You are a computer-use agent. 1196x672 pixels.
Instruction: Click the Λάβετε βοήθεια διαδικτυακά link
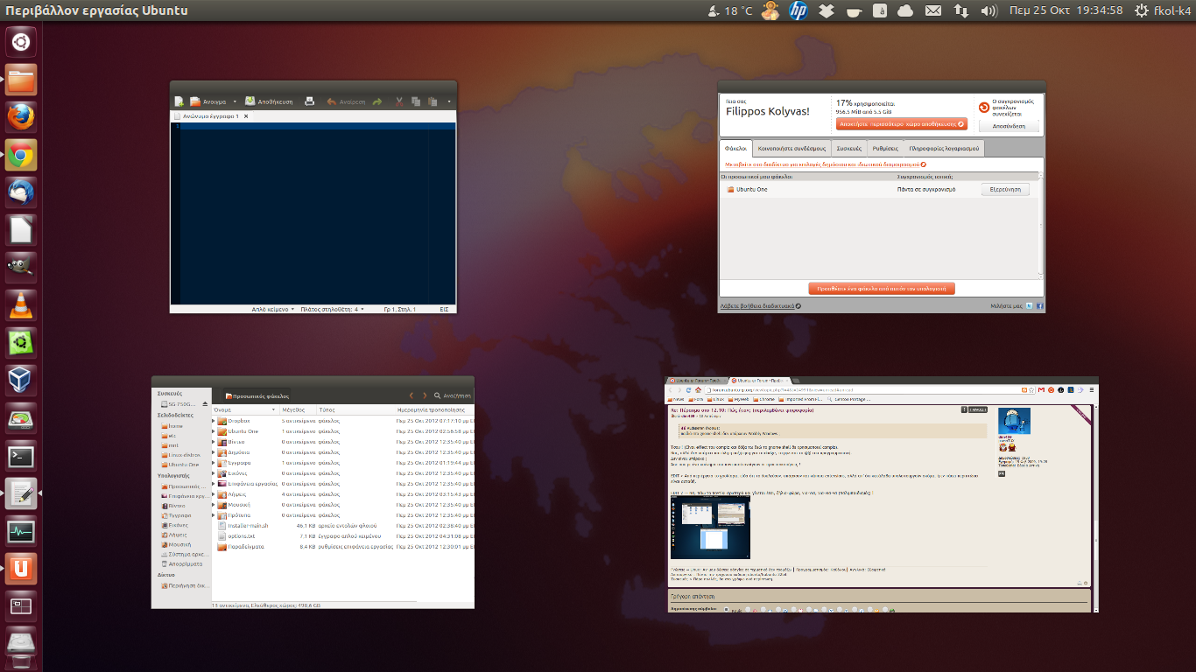(757, 306)
